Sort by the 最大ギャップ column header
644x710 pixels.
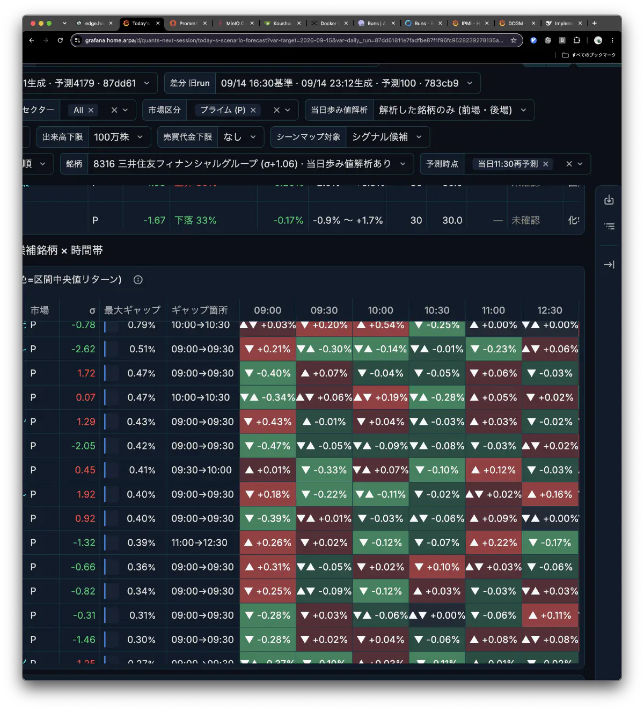[x=132, y=310]
